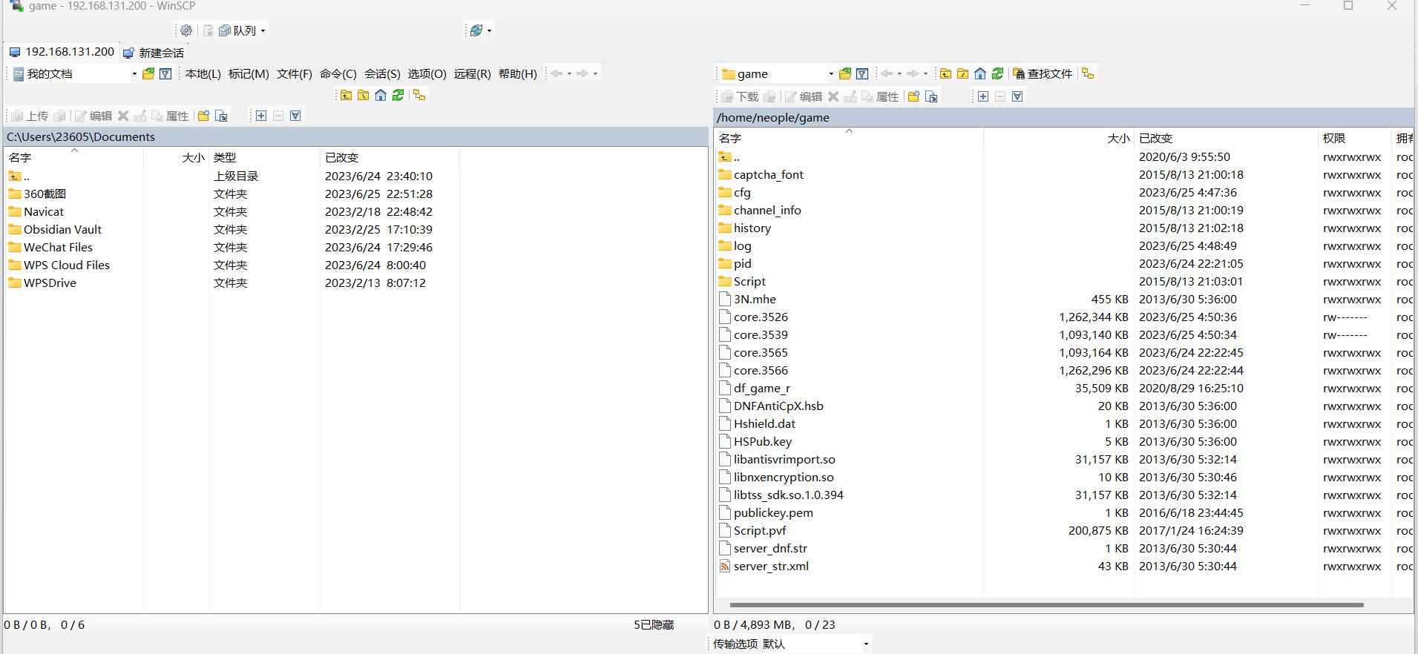Click the remote open directory icon
The width and height of the screenshot is (1418, 654).
tap(845, 73)
